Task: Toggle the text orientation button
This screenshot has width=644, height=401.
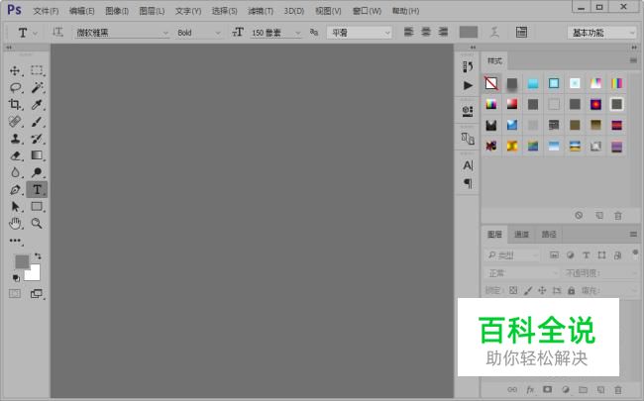Action: [x=57, y=32]
